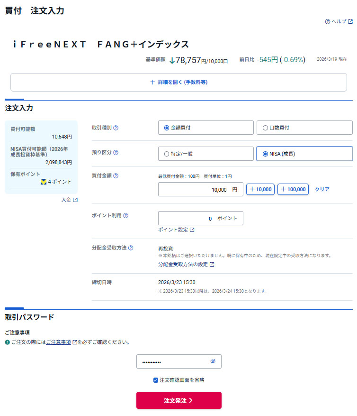Click the help icon beside ポイント利用
357x416 pixels.
[126, 215]
